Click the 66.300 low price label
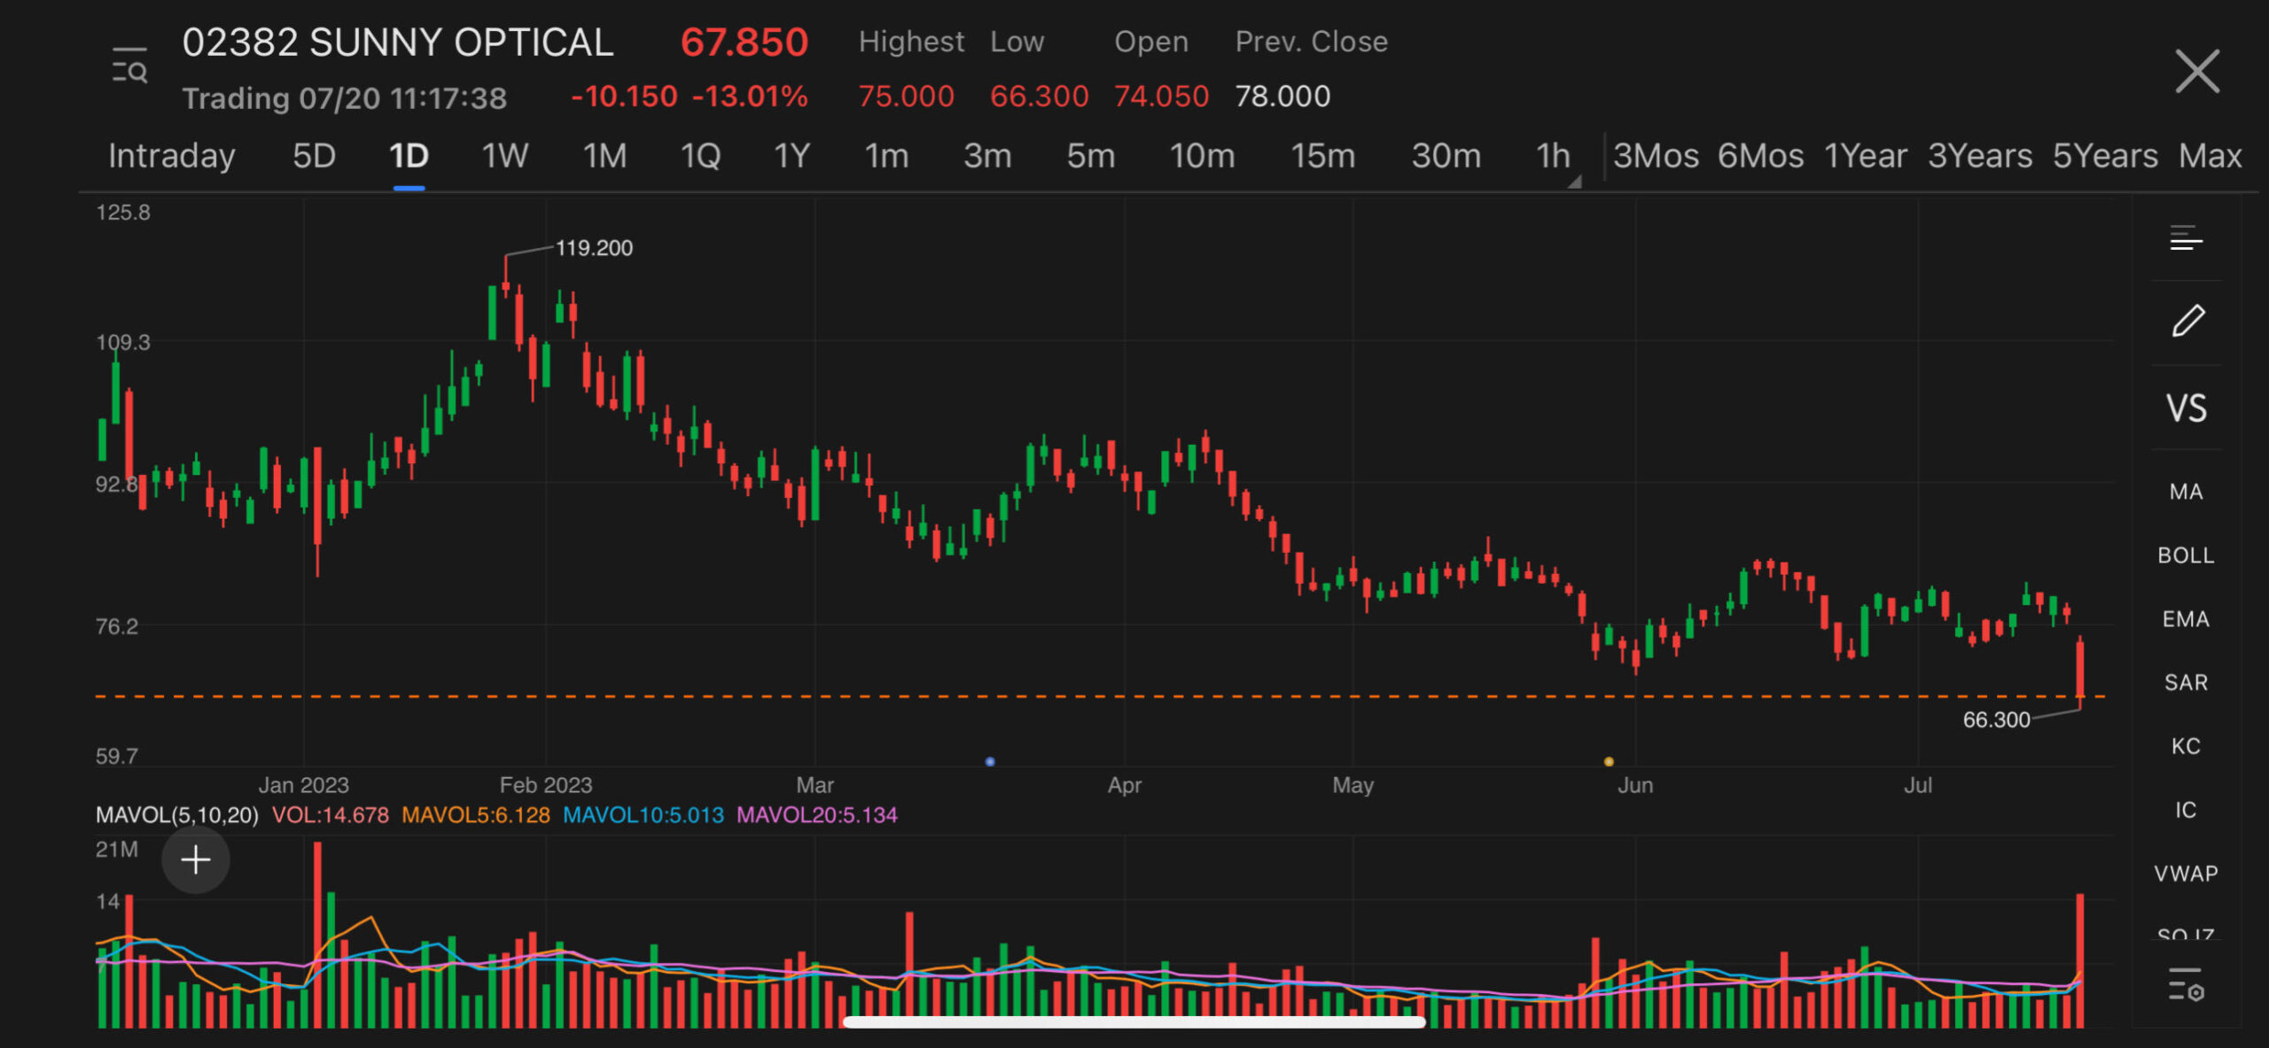 tap(1996, 719)
